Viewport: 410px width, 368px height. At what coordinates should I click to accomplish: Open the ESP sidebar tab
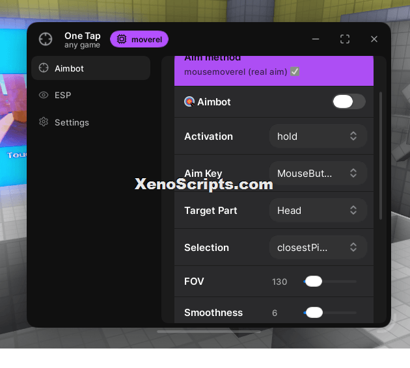point(90,95)
